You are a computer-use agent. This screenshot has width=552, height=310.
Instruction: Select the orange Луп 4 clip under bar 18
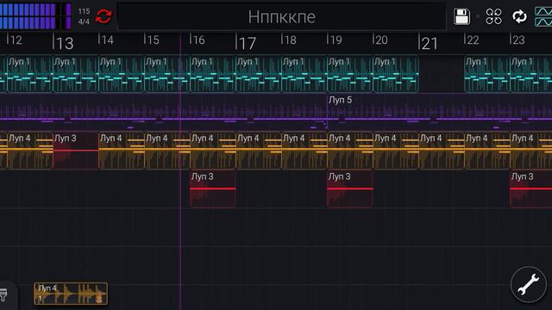click(x=304, y=151)
